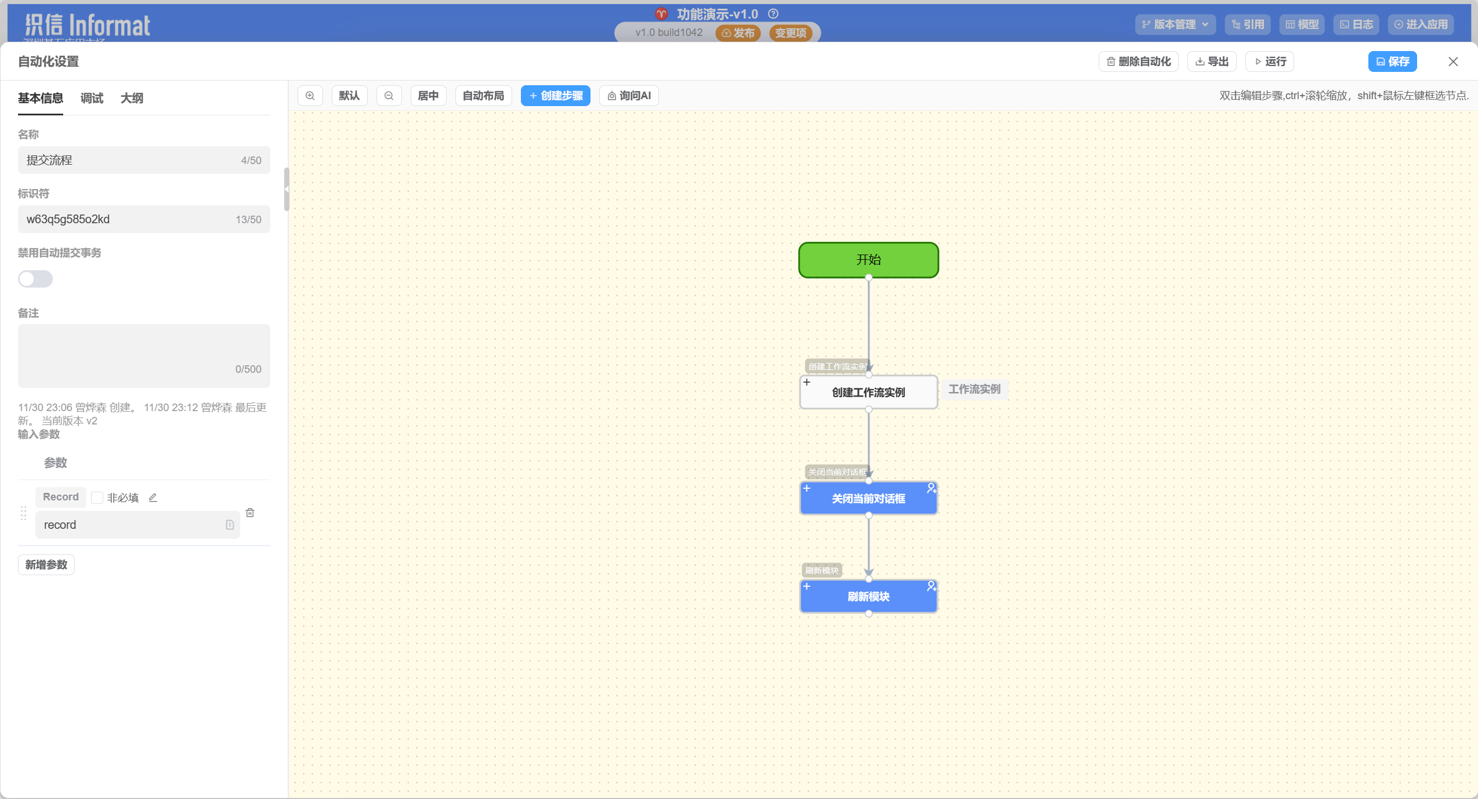Screen dimensions: 1478x799
Task: Click the help question mark beside 功能演示-v1.0
Action: click(773, 14)
